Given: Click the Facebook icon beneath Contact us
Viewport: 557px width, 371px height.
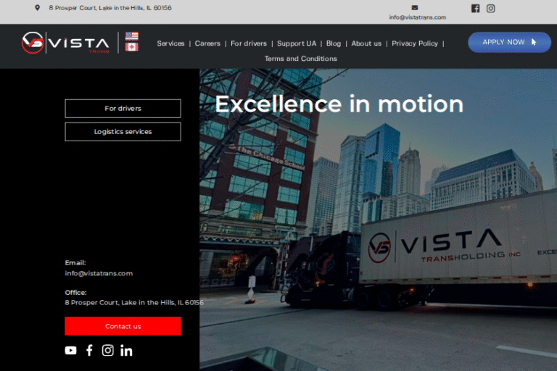Looking at the screenshot, I should (89, 350).
